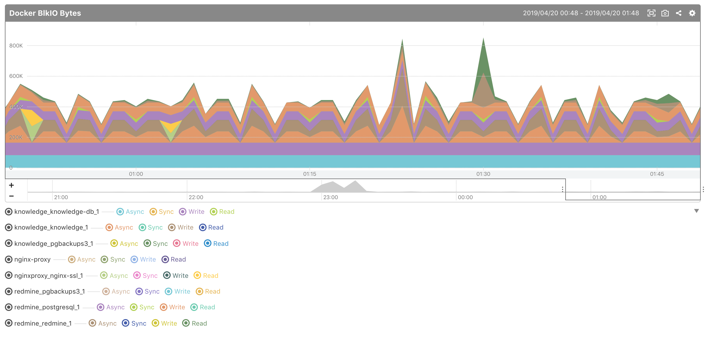Click the camera snapshot icon

[x=665, y=13]
